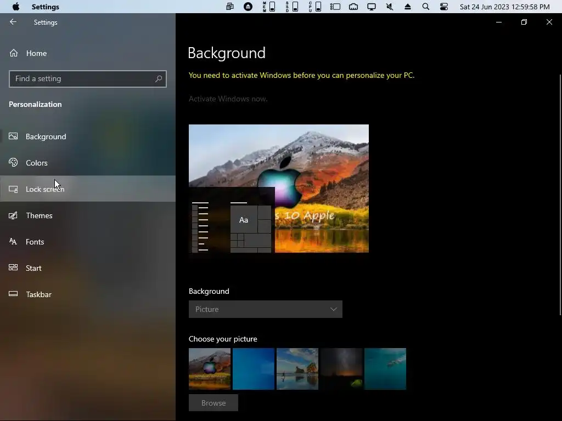Viewport: 562px width, 421px height.
Task: Click the search magnifier in Find a setting
Action: (159, 79)
